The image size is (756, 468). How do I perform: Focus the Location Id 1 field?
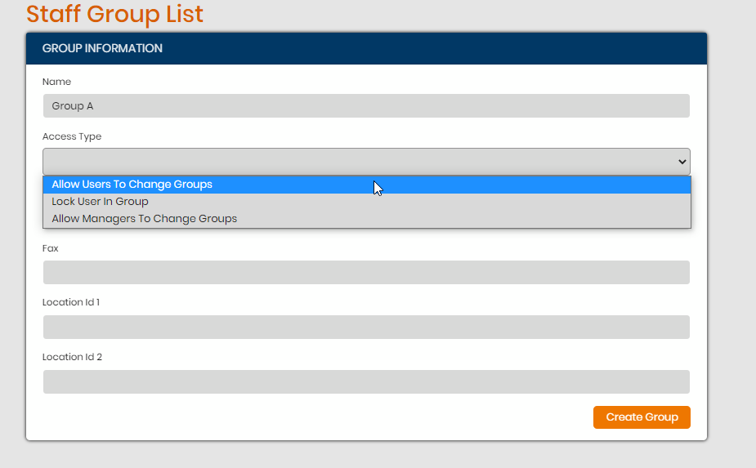[366, 327]
